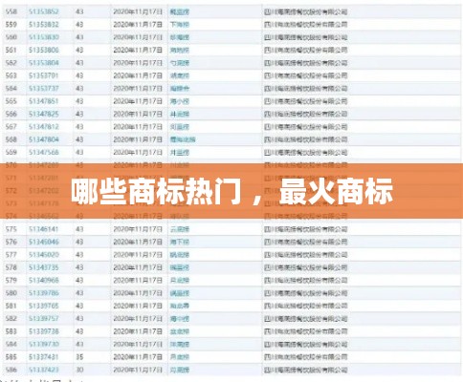Open registration number 51337423 in row 586

pyautogui.click(x=44, y=370)
